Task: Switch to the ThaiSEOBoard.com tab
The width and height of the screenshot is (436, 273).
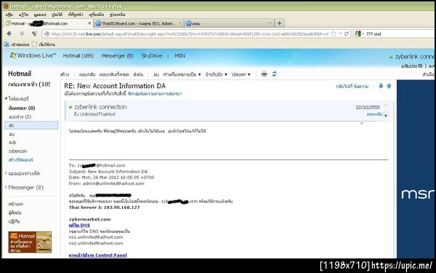Action: point(139,23)
